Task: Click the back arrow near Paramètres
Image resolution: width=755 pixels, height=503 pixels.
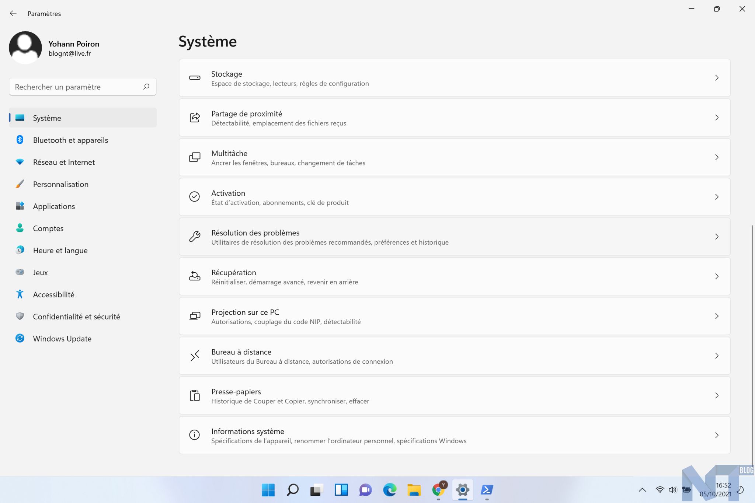Action: (x=13, y=14)
